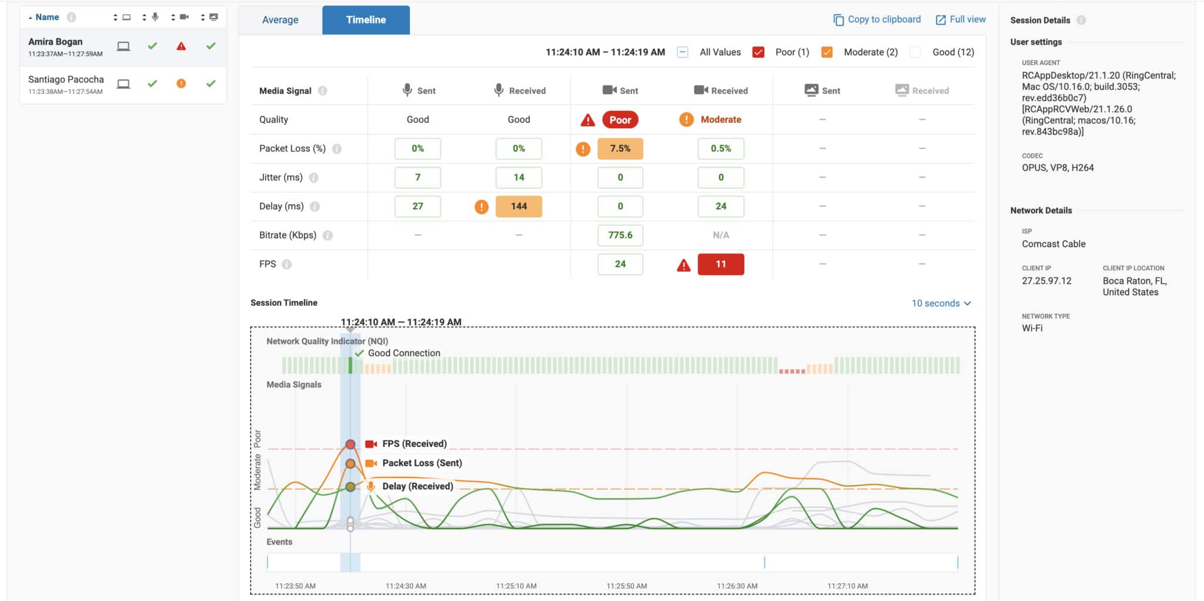
Task: Uncheck the Poor (1) filter checkbox
Action: click(758, 52)
